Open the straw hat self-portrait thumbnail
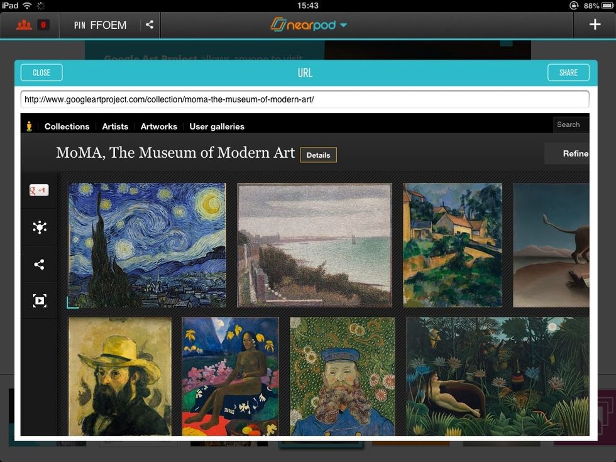The height and width of the screenshot is (462, 616). 120,377
